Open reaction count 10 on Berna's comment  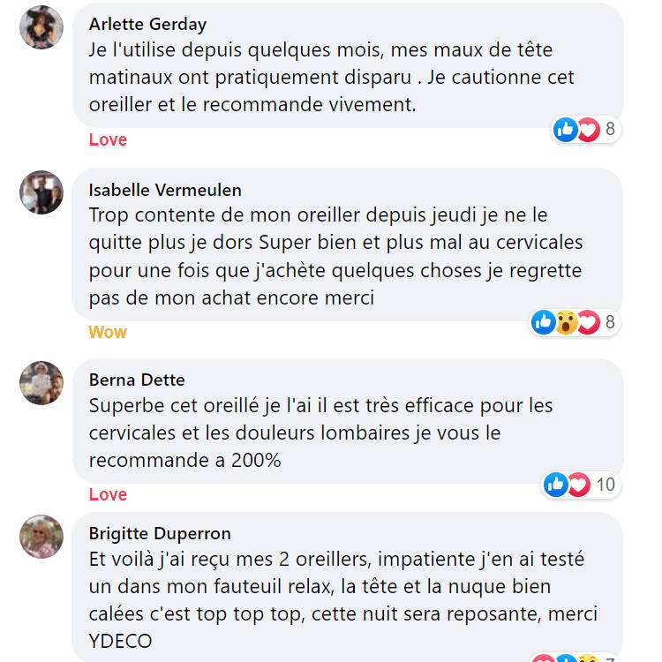(606, 485)
